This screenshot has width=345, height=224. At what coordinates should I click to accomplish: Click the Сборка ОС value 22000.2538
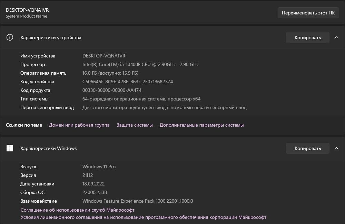click(95, 192)
